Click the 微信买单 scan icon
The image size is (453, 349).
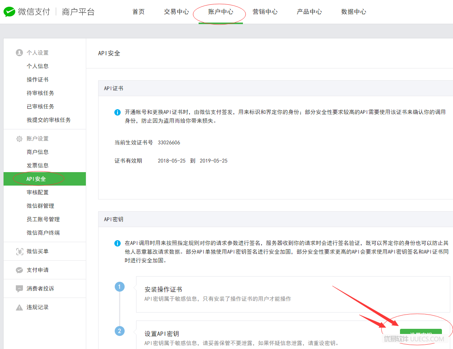coord(19,251)
